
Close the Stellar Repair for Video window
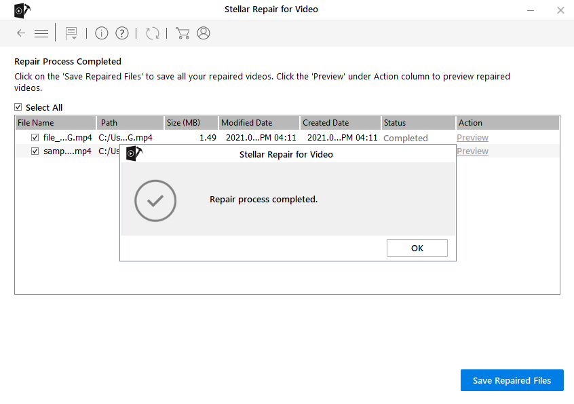560,10
